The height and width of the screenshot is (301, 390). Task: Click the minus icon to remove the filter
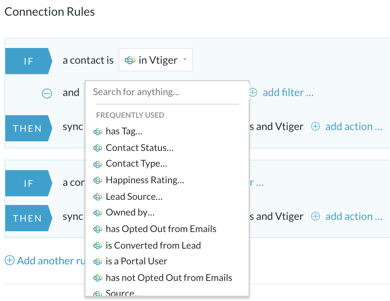[47, 93]
